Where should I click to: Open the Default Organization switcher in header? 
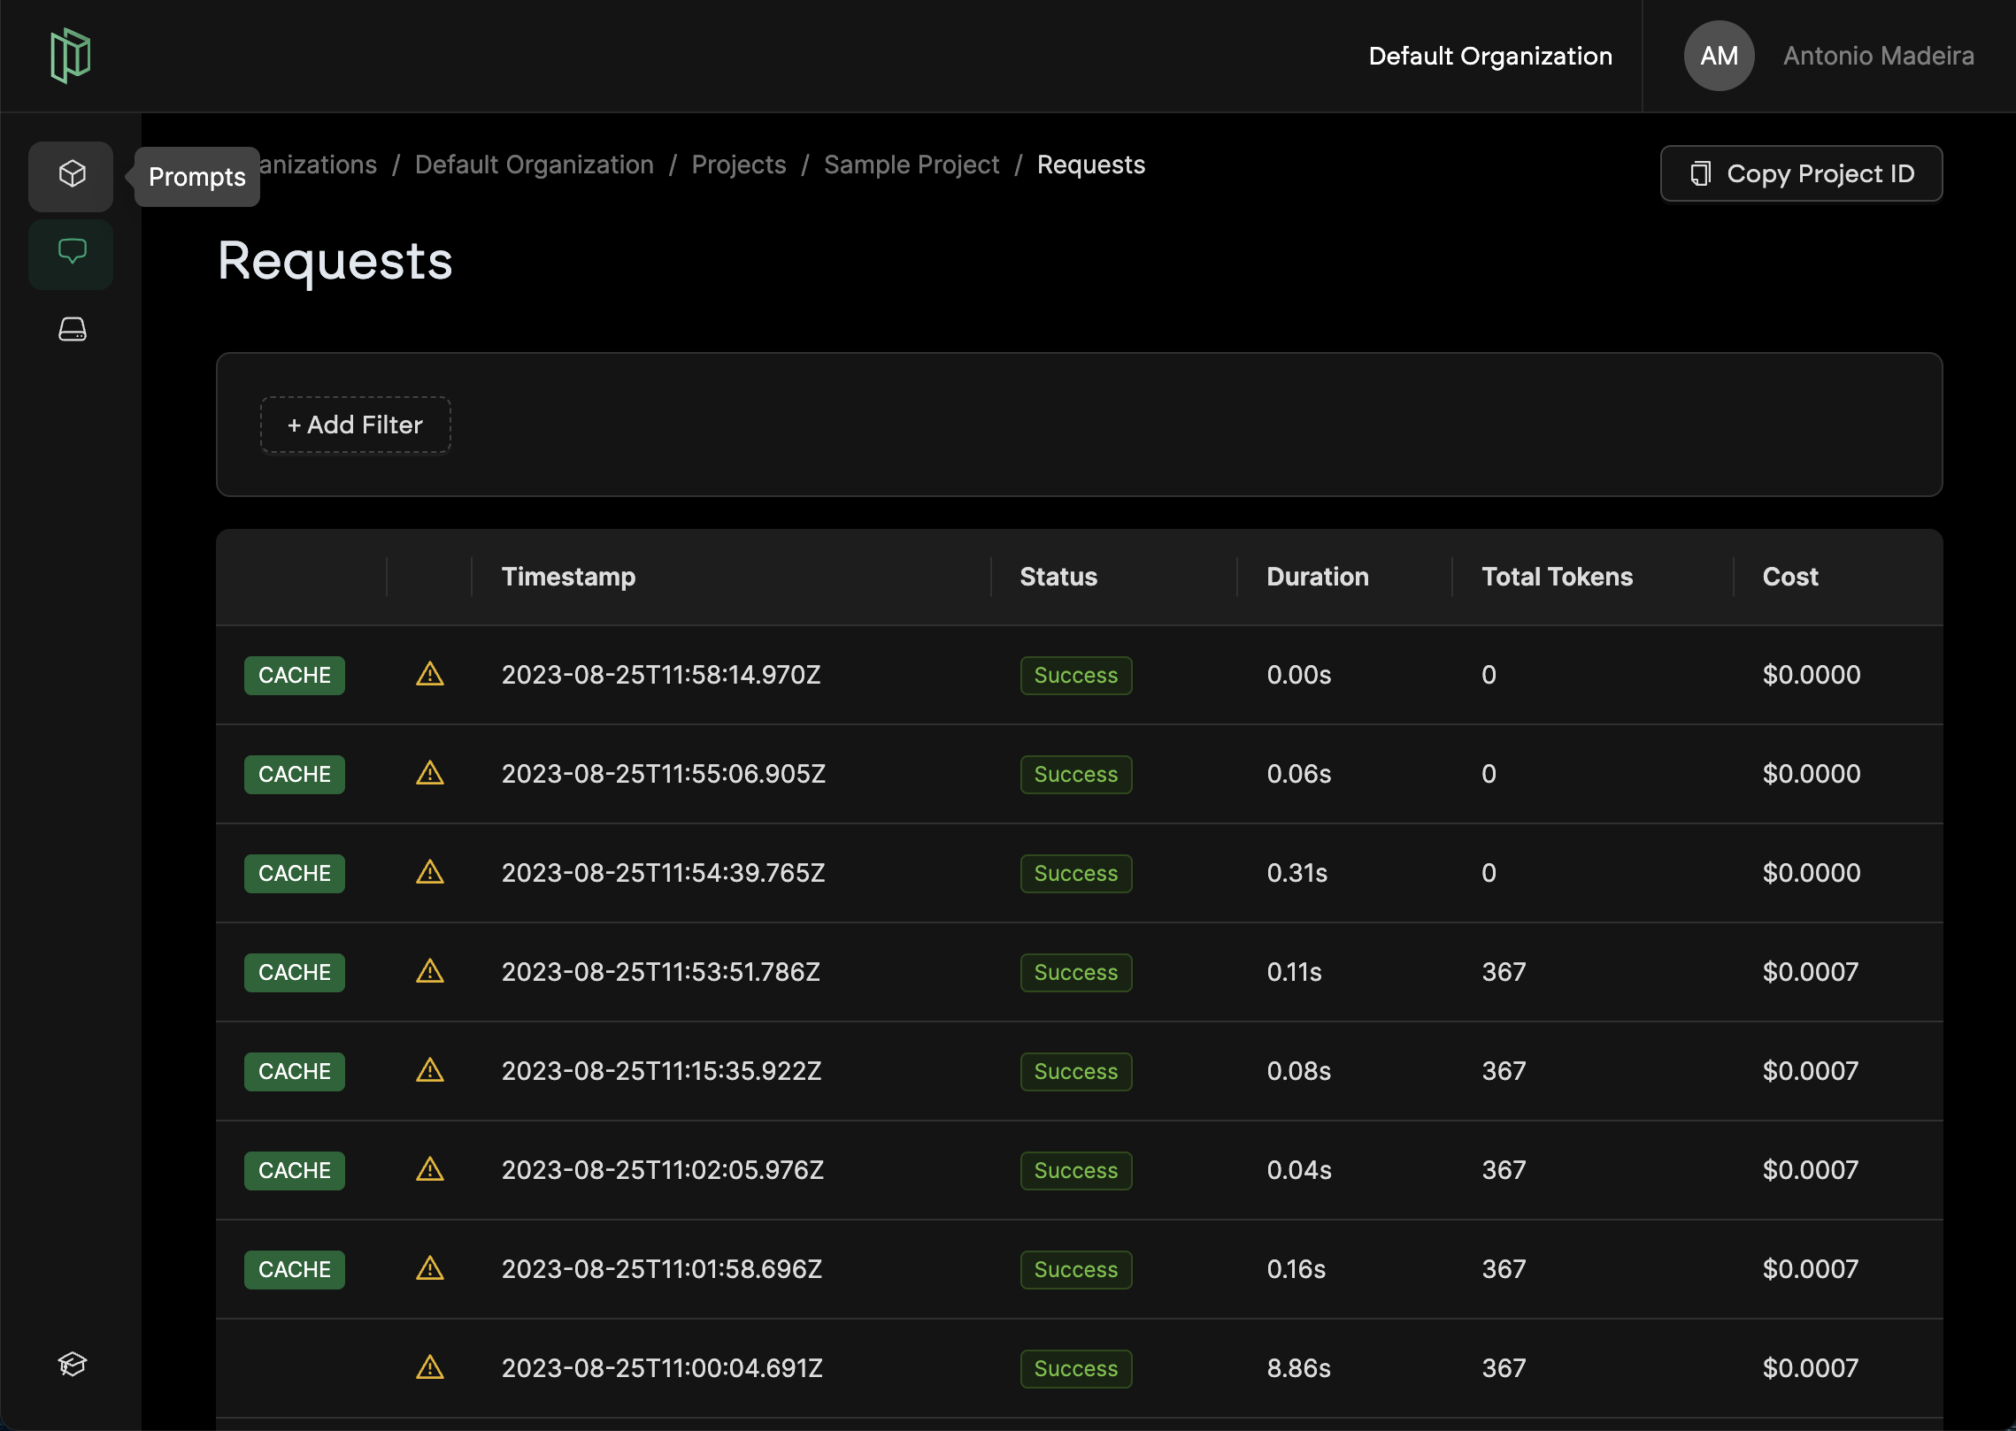pos(1489,56)
